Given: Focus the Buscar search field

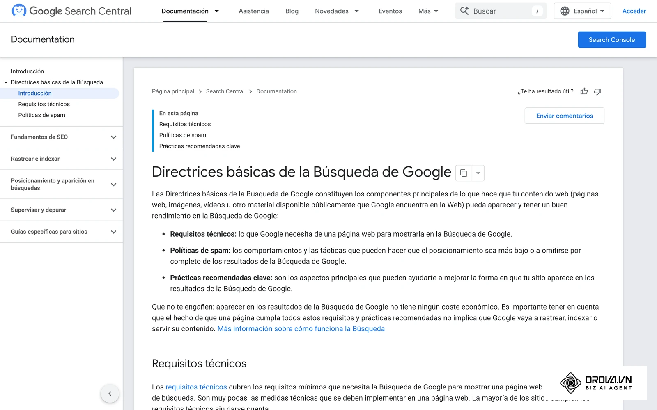Looking at the screenshot, I should click(x=501, y=11).
